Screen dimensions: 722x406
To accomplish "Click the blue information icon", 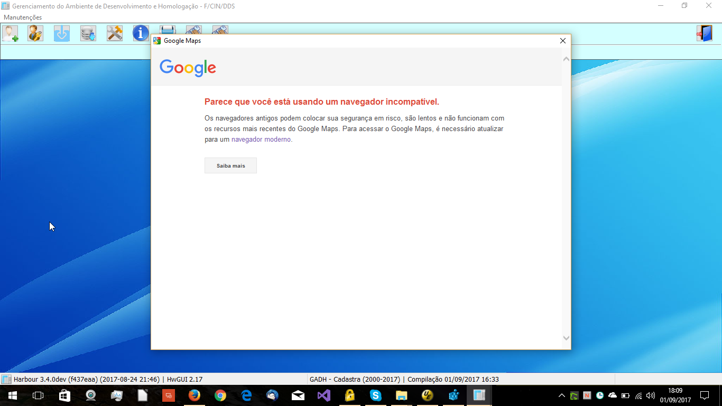I will [141, 33].
